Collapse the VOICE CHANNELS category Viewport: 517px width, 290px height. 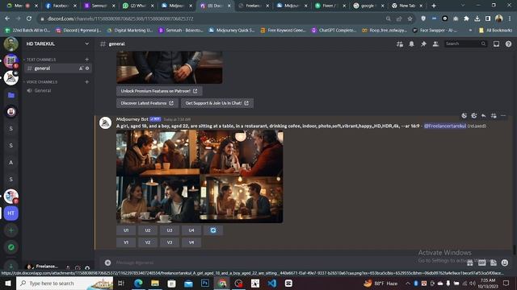click(41, 82)
